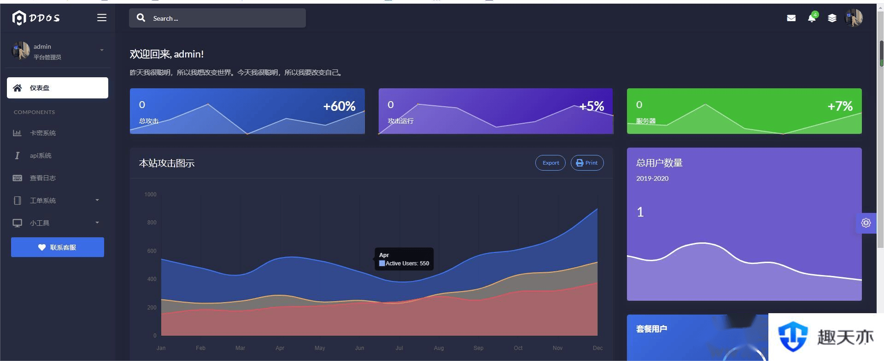Click the admin avatar in sidebar
884x361 pixels.
pyautogui.click(x=21, y=51)
